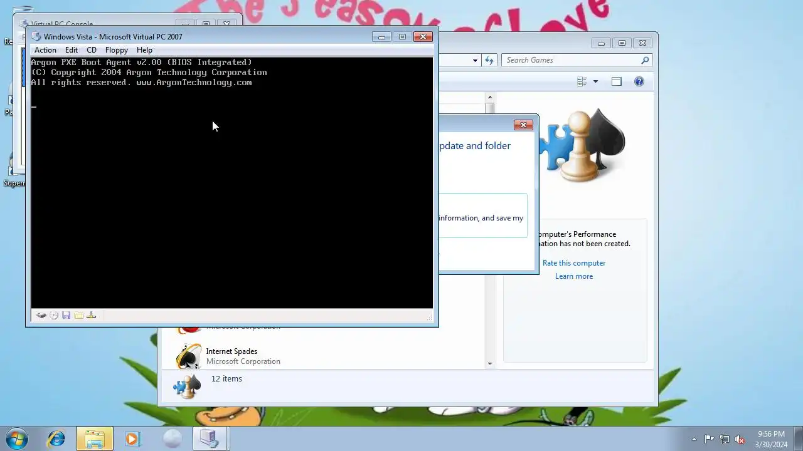Open the Help menu in Virtual PC
This screenshot has width=803, height=451.
point(144,50)
